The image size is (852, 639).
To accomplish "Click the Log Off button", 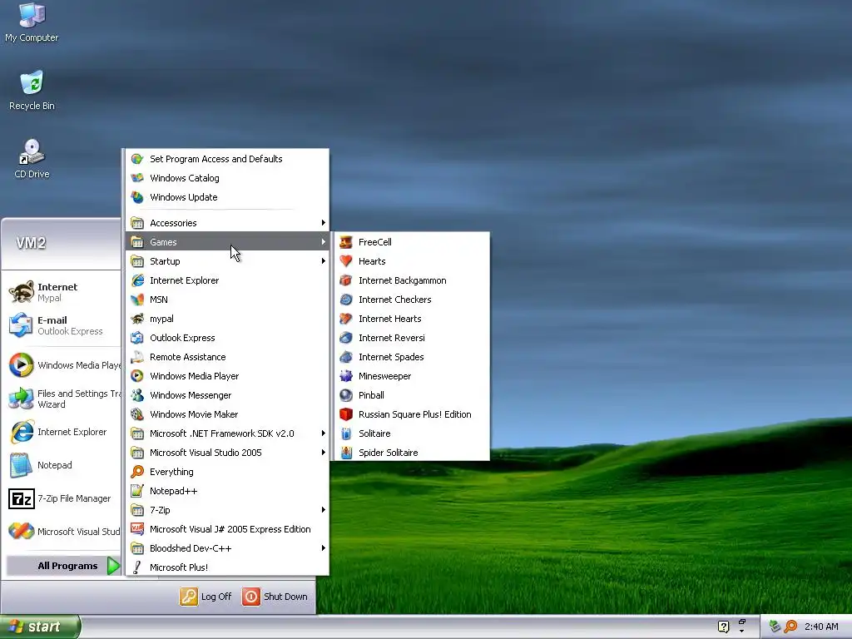I will 206,597.
